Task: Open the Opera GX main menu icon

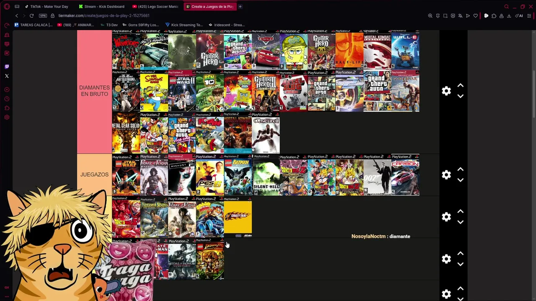Action: pyautogui.click(x=7, y=6)
